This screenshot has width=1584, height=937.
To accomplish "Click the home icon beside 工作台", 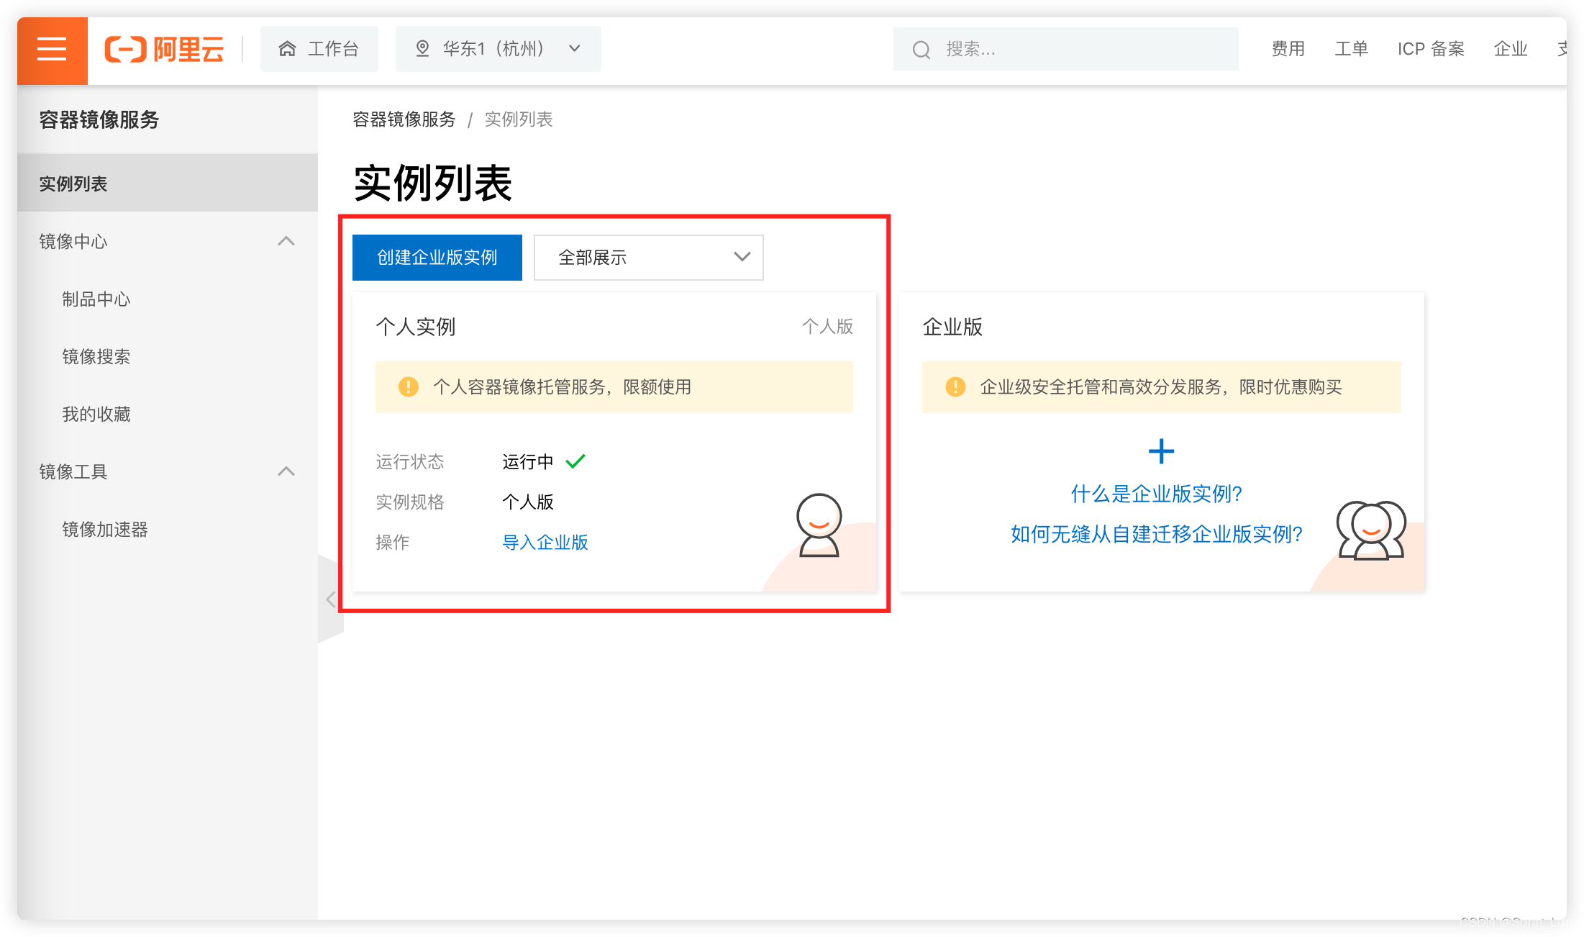I will (287, 49).
